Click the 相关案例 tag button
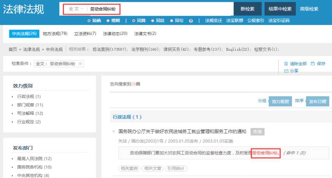 click(129, 169)
